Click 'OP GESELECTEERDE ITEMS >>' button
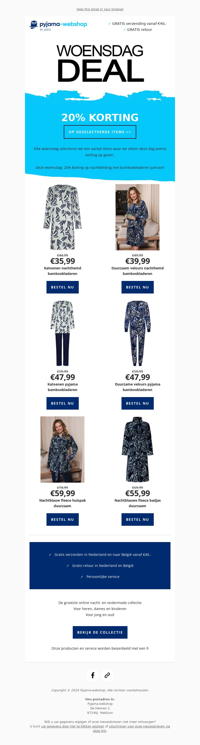200x745 pixels. pyautogui.click(x=100, y=132)
